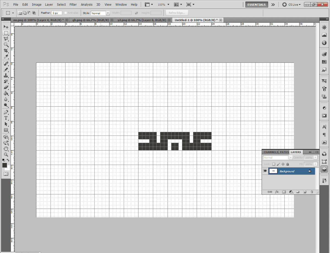
Task: Click the Background layer thumbnail
Action: click(x=273, y=171)
